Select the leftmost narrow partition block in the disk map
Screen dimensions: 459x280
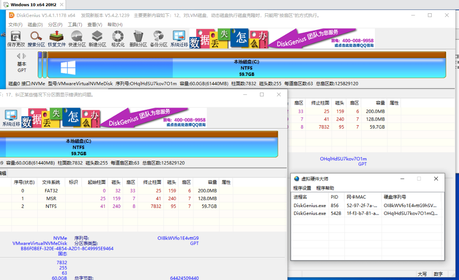(x=40, y=65)
